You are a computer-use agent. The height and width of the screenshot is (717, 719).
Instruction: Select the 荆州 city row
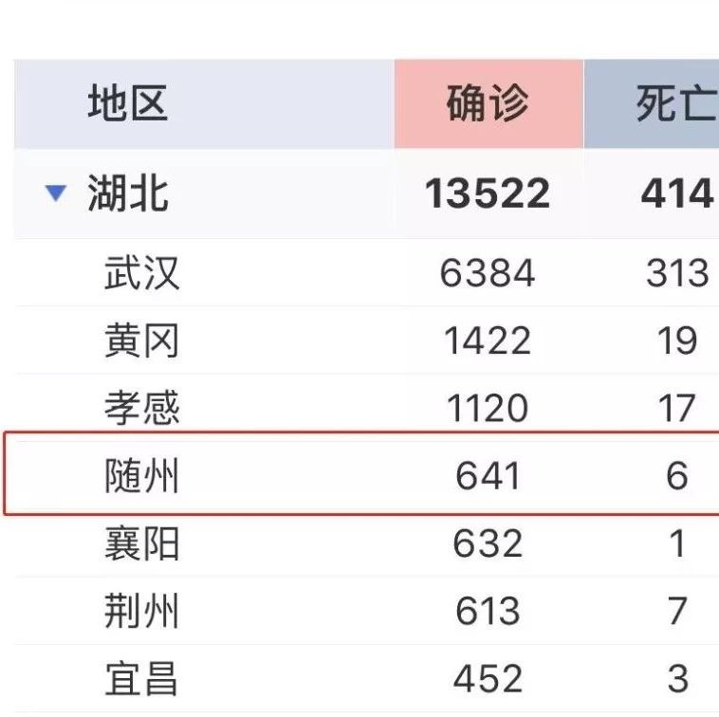[366, 611]
